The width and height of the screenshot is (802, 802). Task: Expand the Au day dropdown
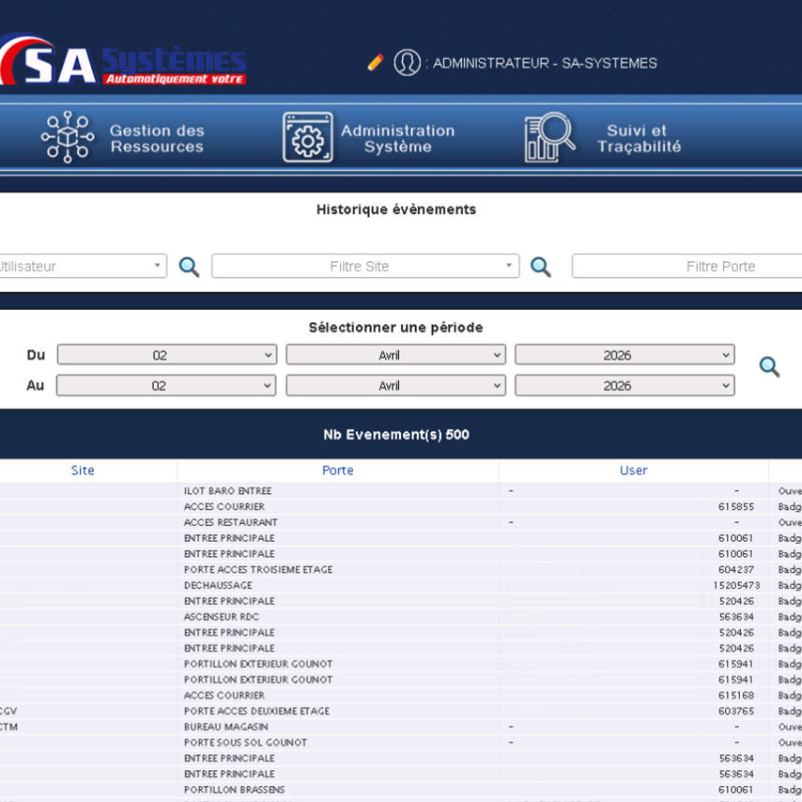point(166,386)
